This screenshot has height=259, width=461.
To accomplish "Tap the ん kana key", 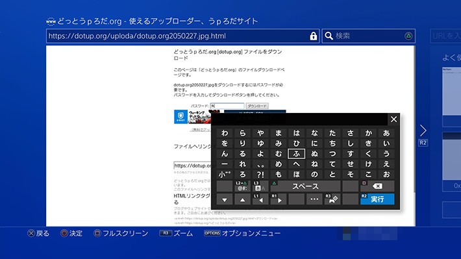I will 225,154.
